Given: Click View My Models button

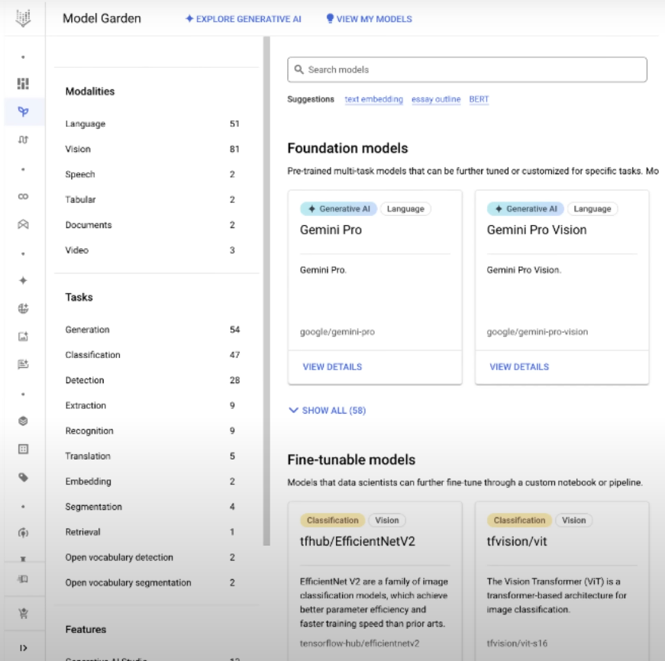Looking at the screenshot, I should (x=369, y=19).
